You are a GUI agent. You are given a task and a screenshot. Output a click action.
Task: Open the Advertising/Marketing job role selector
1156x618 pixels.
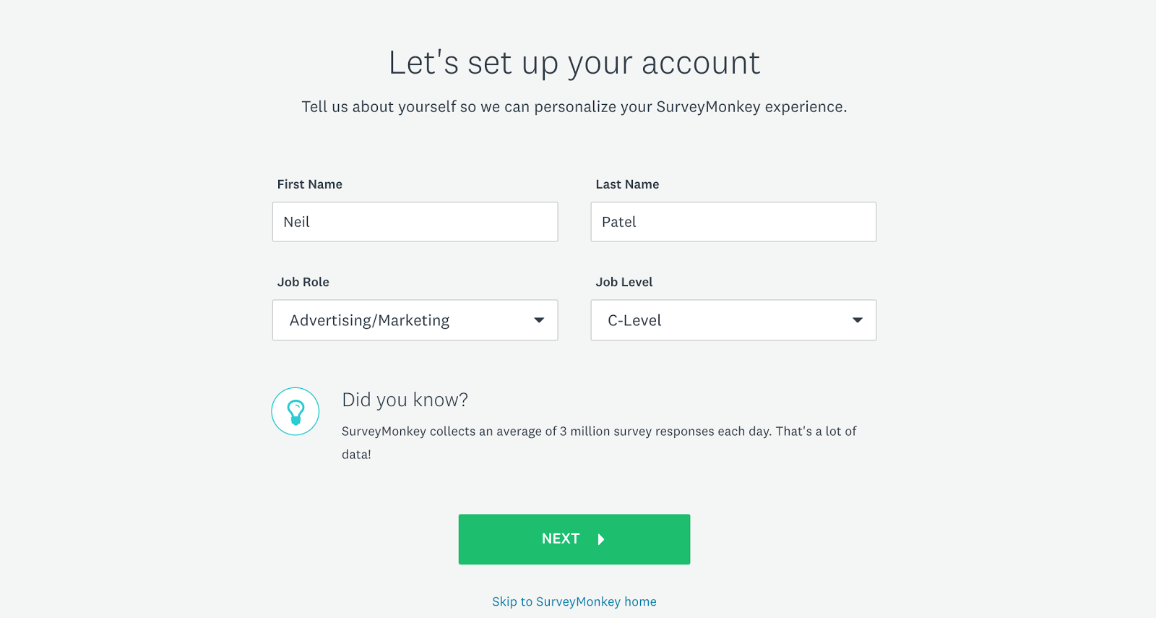click(x=415, y=320)
